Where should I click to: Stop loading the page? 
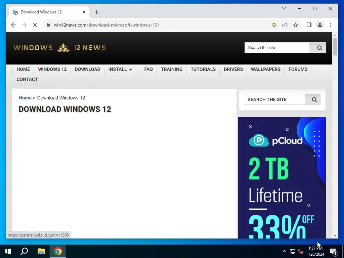(35, 25)
